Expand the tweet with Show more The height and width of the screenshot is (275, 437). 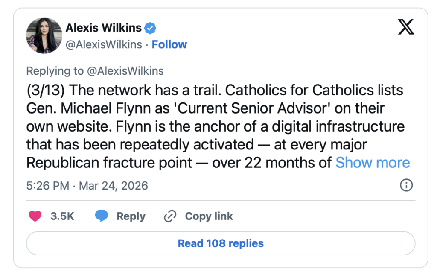coord(373,163)
